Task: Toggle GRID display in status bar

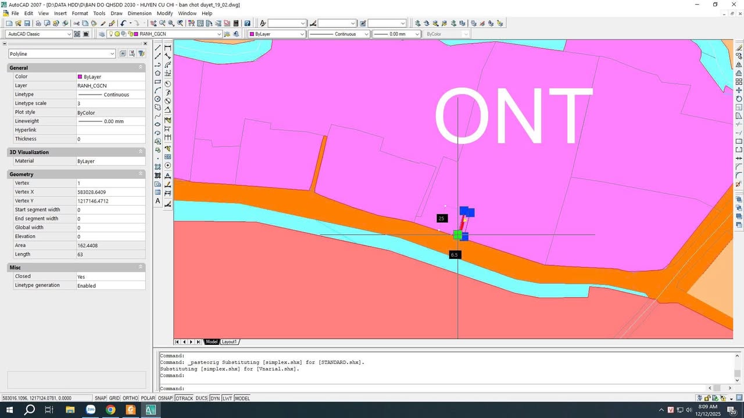Action: tap(115, 398)
